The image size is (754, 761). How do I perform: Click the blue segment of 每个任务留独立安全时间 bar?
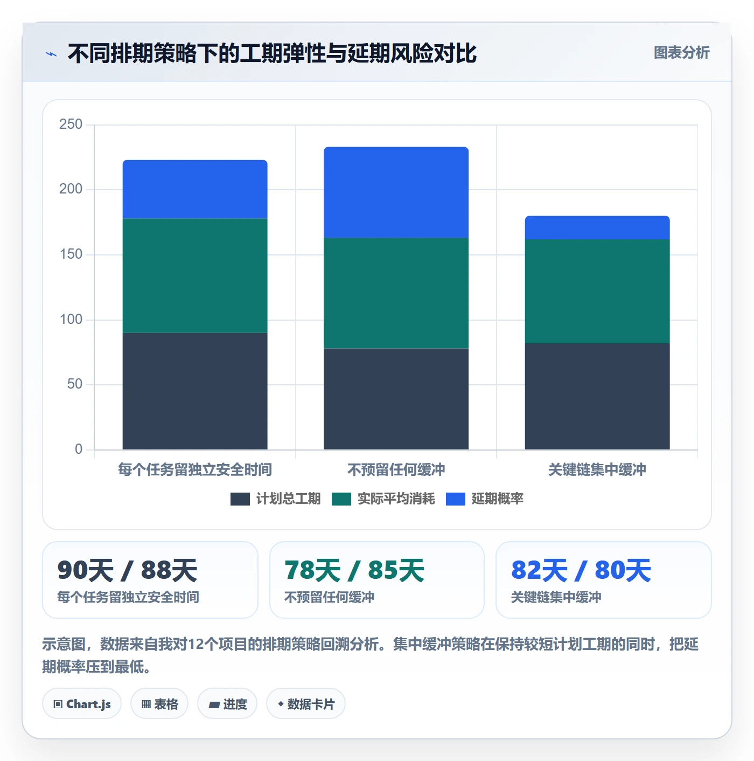click(x=195, y=189)
